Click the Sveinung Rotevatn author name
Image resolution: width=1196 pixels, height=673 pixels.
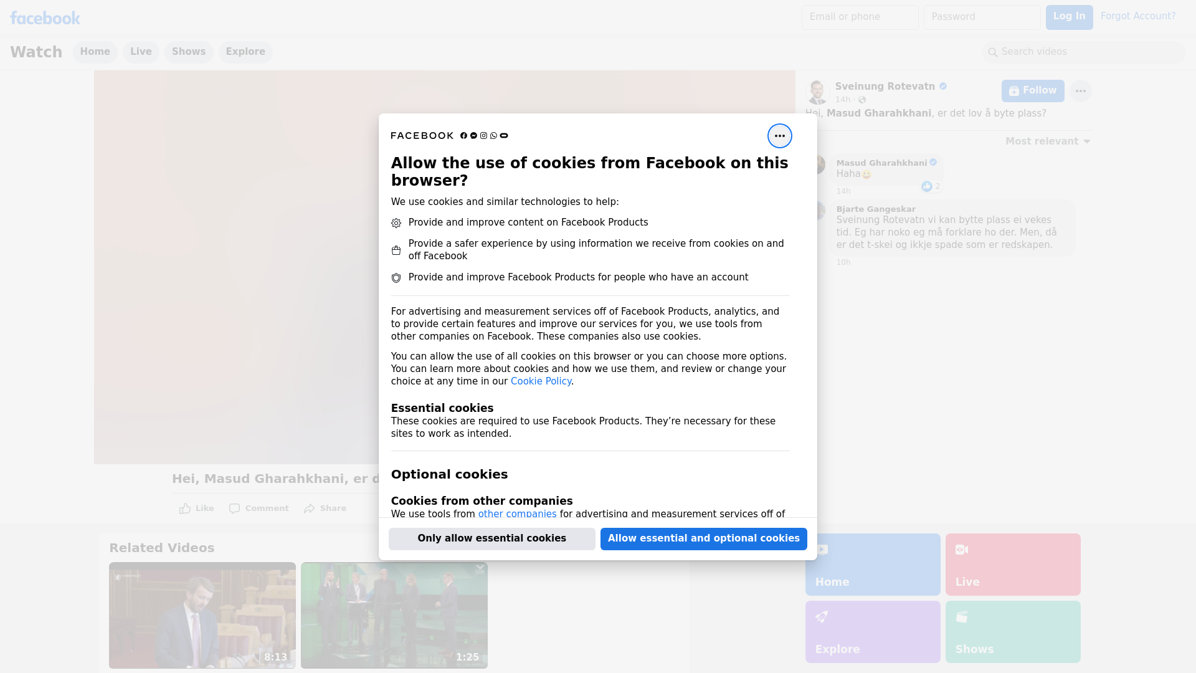885,87
